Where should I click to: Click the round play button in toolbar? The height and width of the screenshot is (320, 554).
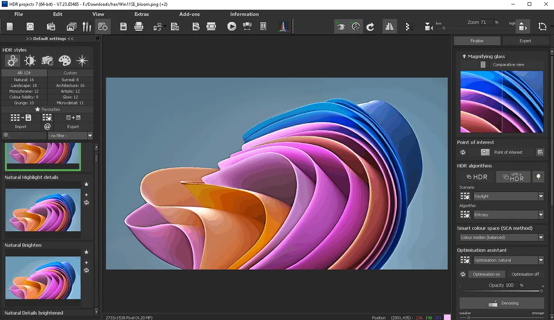click(232, 27)
